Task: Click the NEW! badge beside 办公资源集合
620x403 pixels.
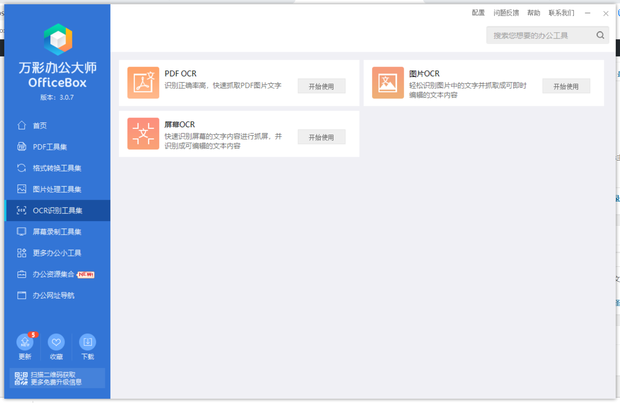Action: pos(86,274)
